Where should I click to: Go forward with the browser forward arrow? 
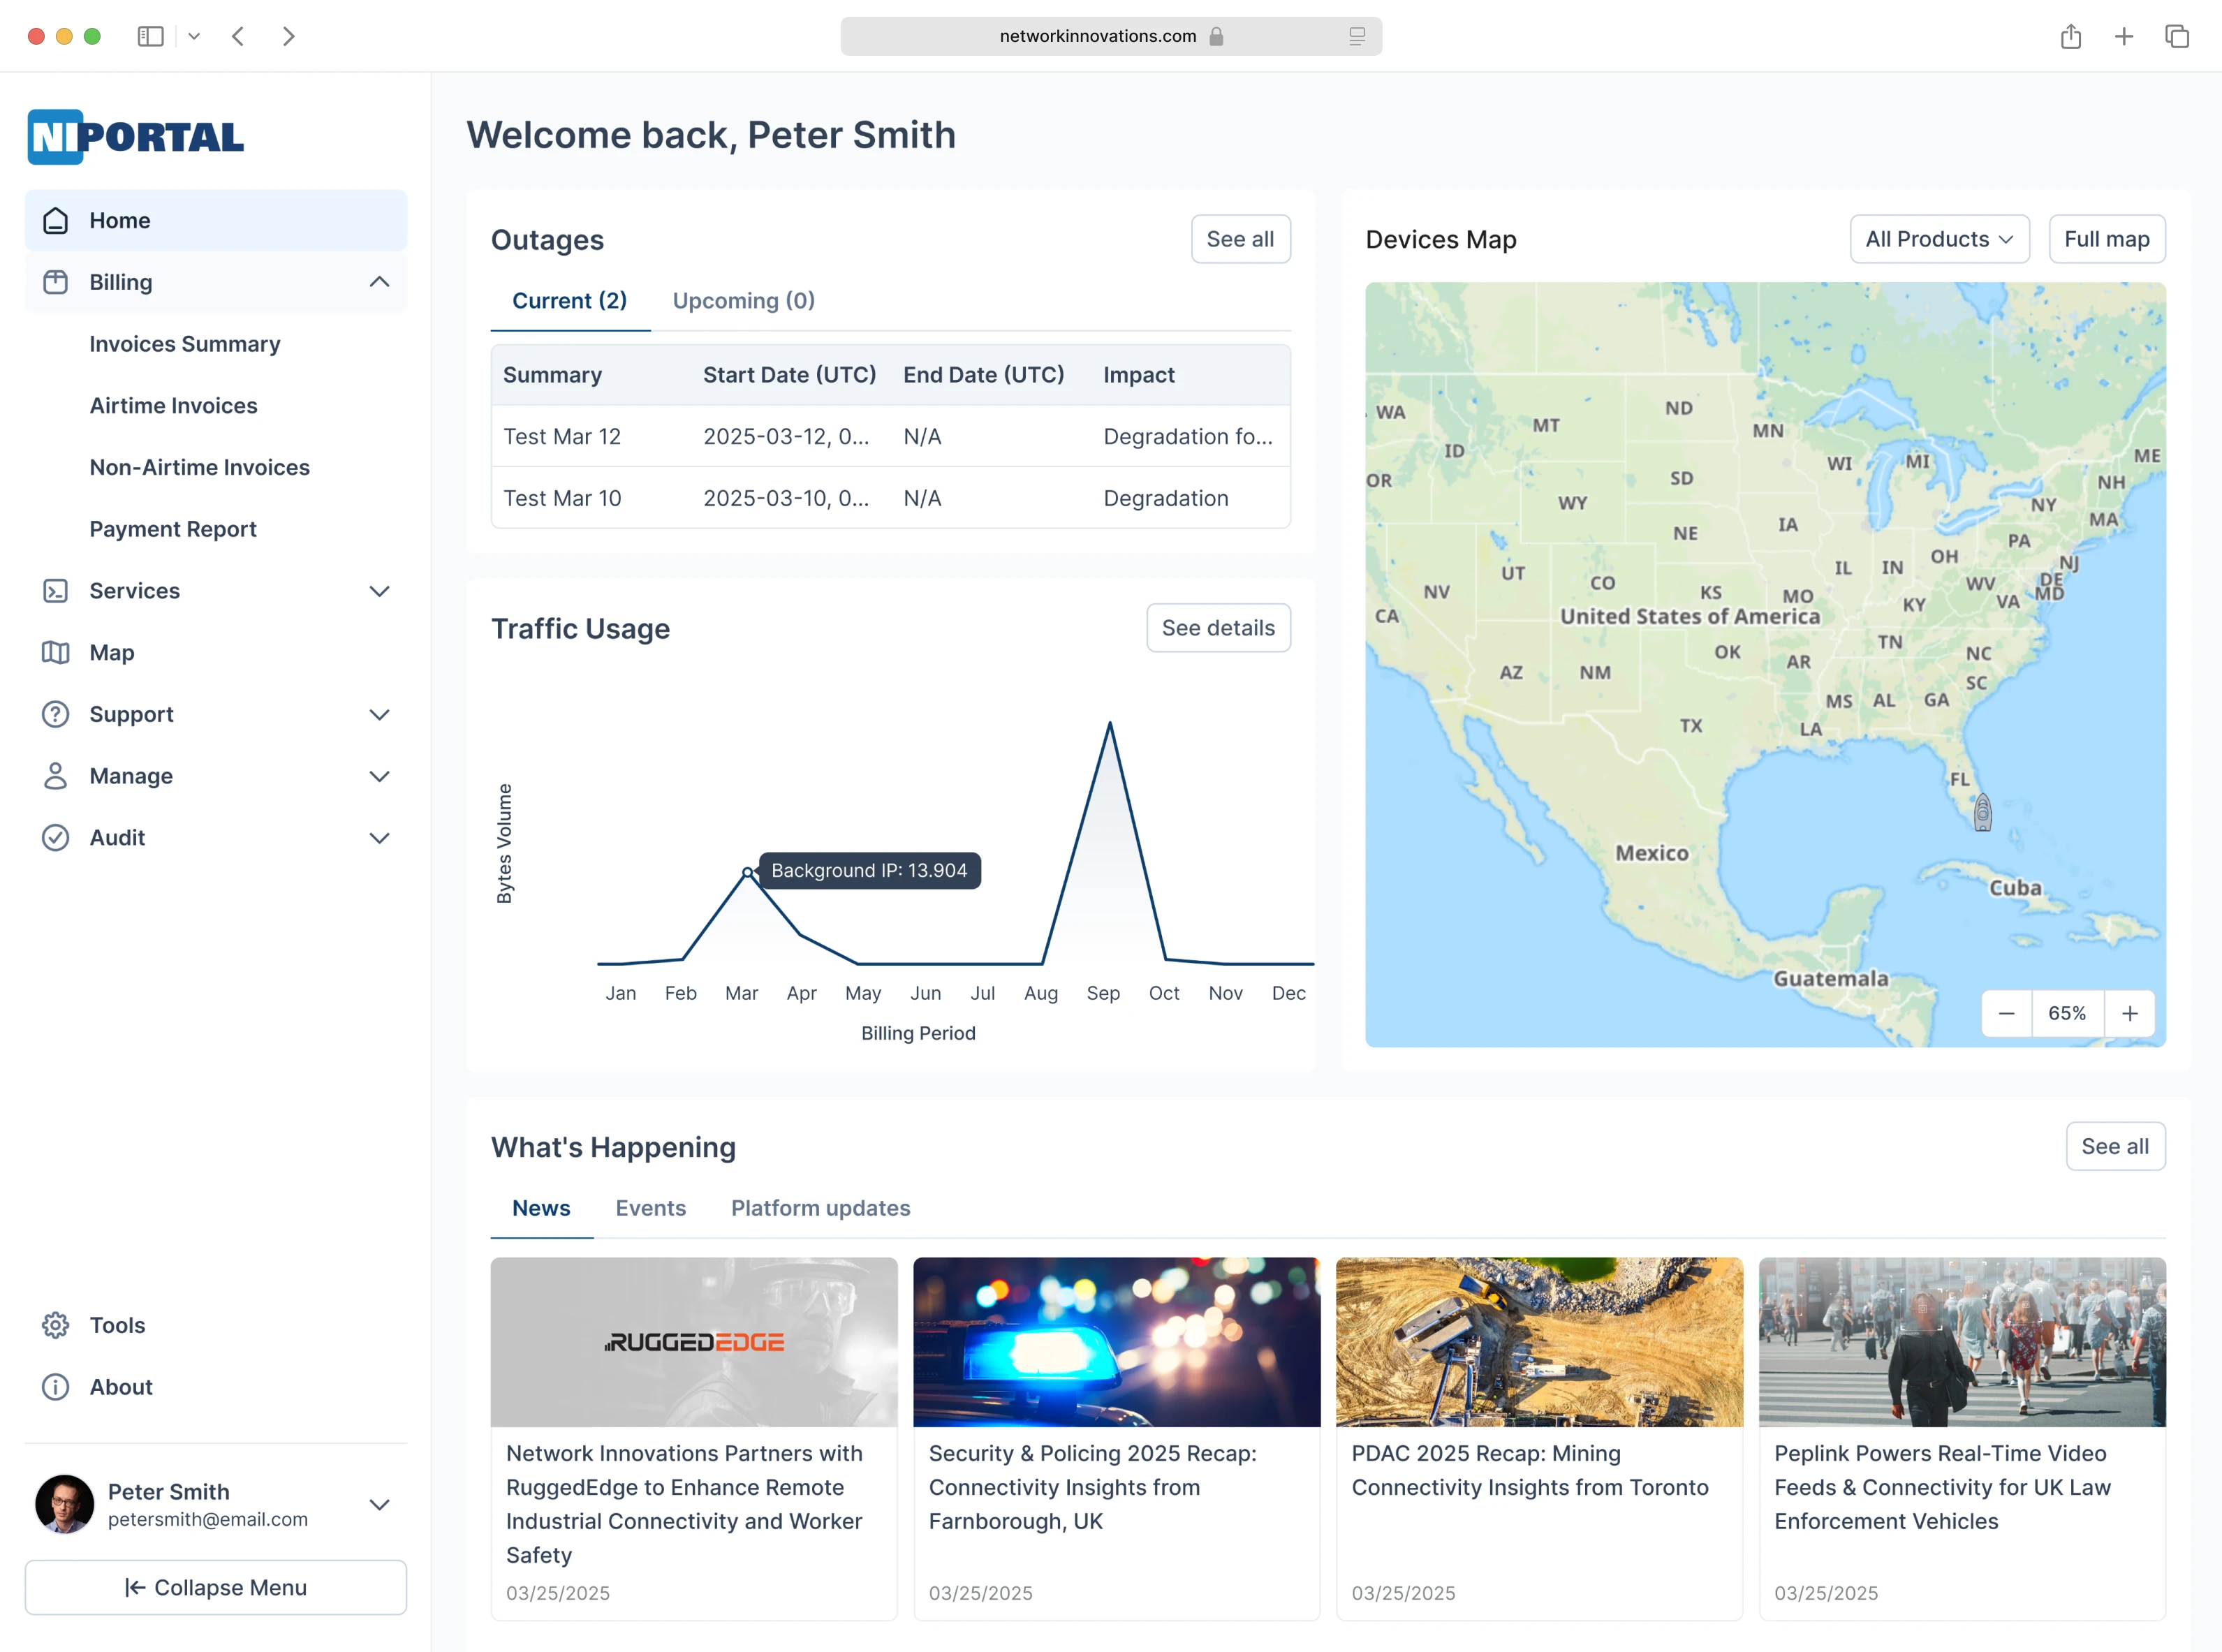[289, 36]
